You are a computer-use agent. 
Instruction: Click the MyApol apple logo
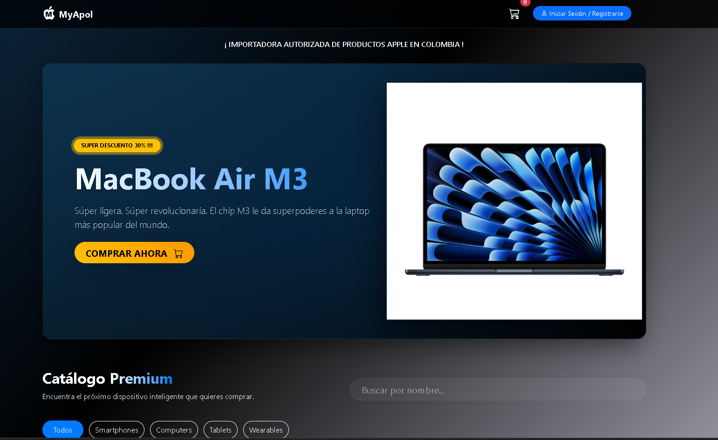(x=48, y=13)
